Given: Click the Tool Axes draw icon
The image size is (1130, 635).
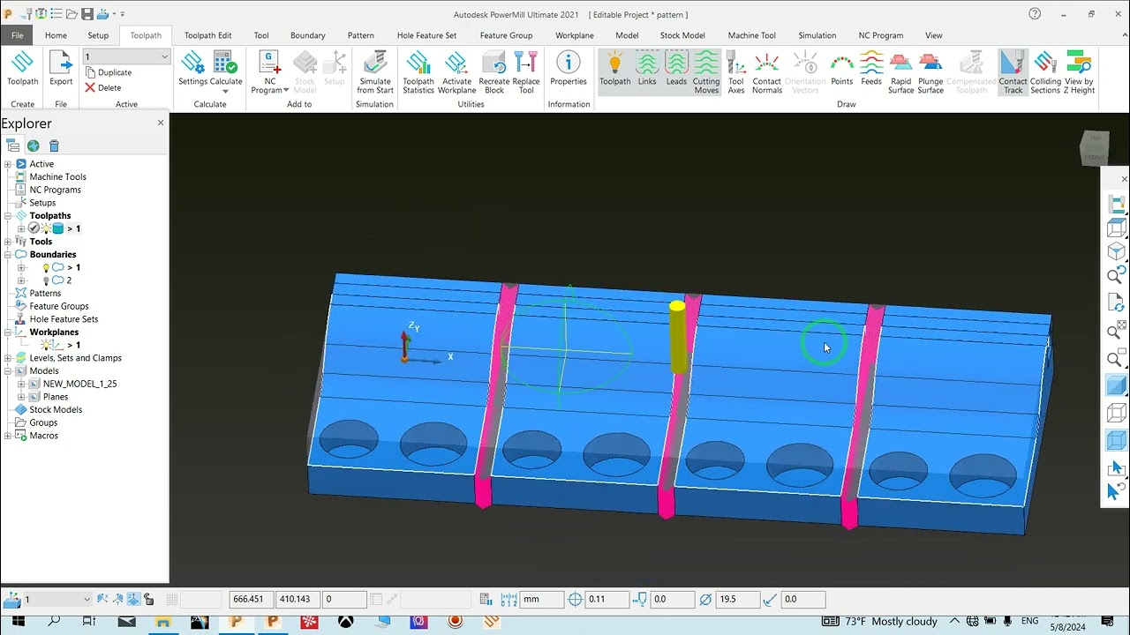Looking at the screenshot, I should point(735,63).
